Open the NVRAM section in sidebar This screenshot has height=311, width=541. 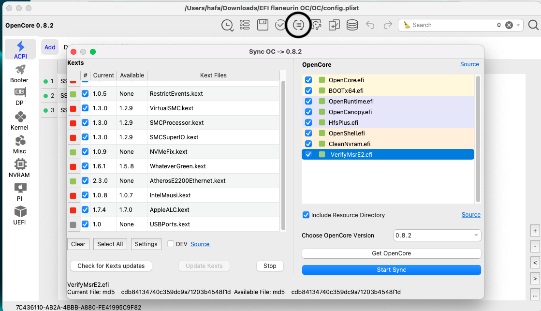[20, 167]
